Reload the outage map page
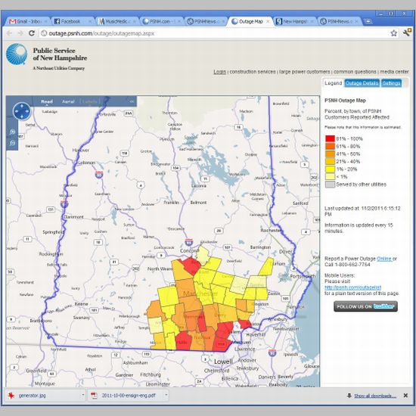 pos(32,33)
